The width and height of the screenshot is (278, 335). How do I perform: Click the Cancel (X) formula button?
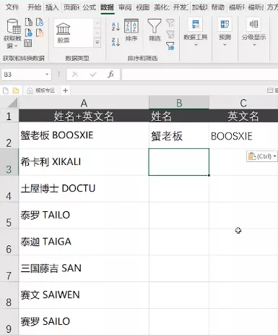click(x=75, y=75)
